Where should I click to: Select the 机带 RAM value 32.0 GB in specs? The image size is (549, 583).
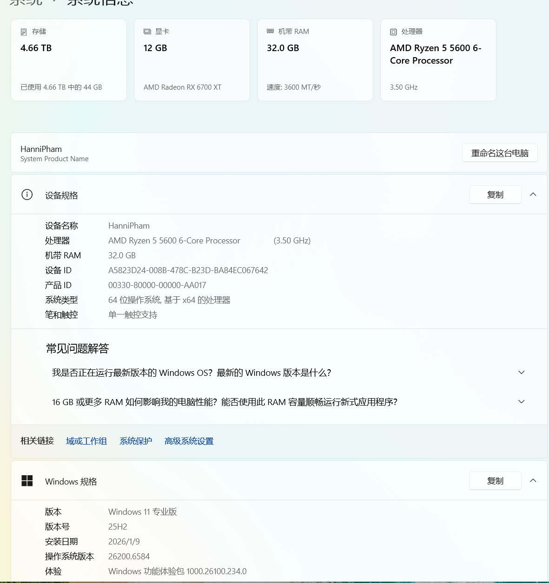(122, 255)
